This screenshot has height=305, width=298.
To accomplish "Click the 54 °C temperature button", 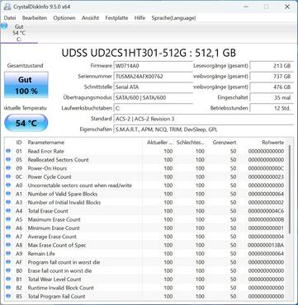I will click(26, 123).
